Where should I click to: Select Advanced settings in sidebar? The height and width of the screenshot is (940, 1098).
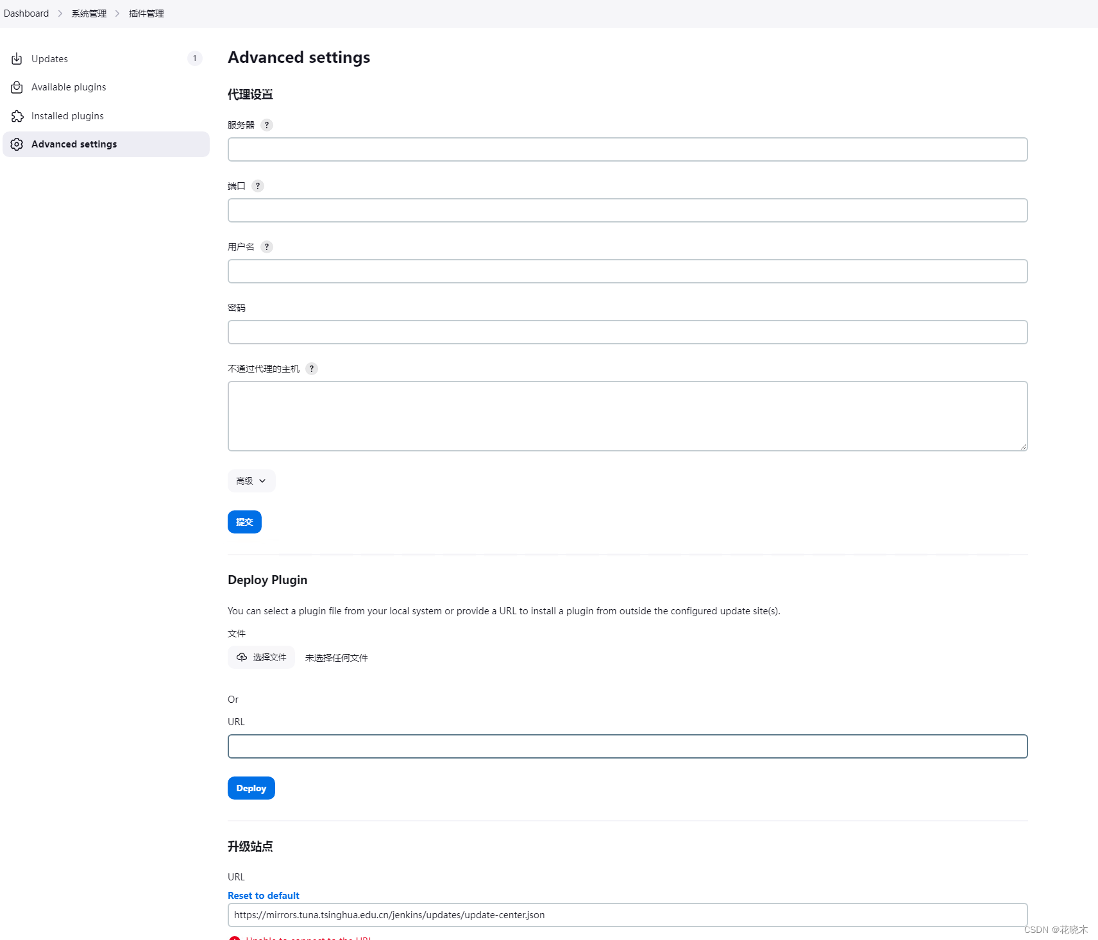pyautogui.click(x=106, y=144)
